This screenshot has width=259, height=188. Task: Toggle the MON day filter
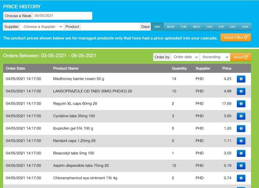170,27
